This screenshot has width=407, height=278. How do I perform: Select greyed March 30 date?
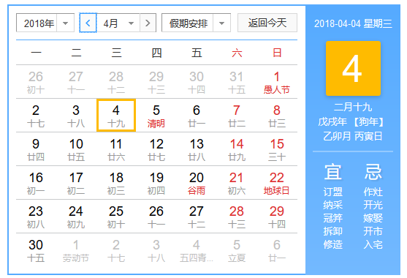(x=197, y=82)
